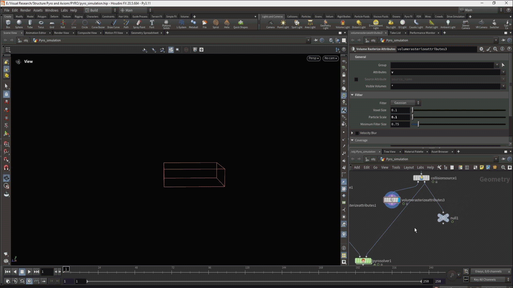Click the Torus shelf tool
The image size is (513, 288).
41,24
